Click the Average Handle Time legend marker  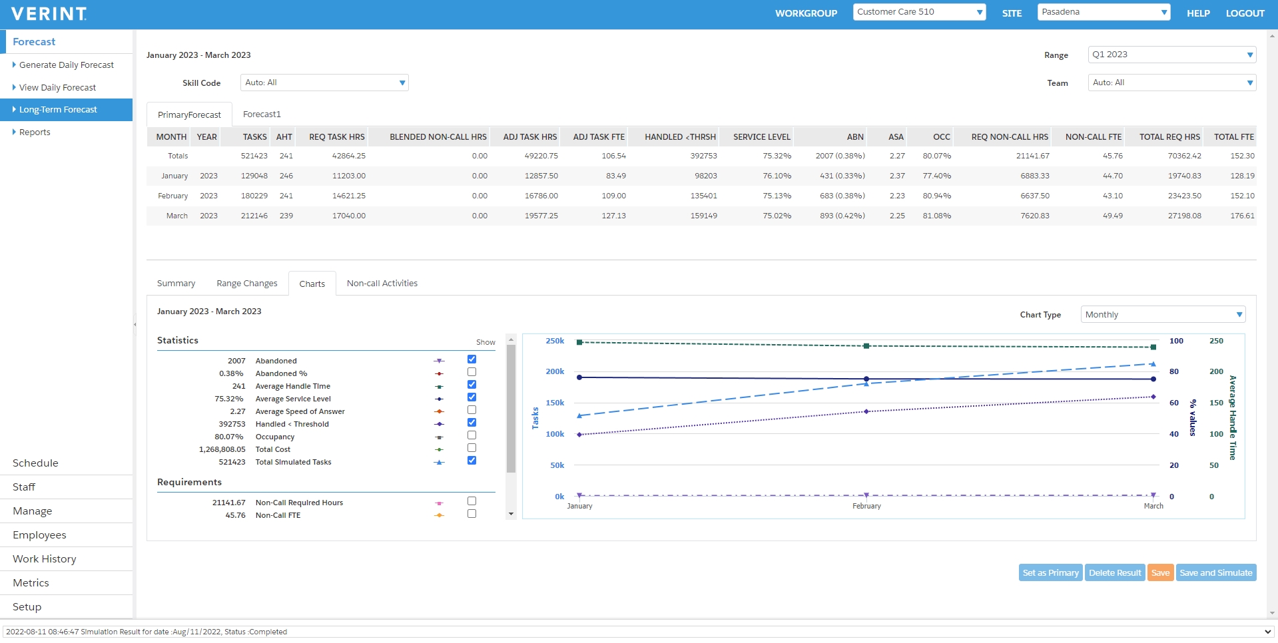pyautogui.click(x=439, y=386)
